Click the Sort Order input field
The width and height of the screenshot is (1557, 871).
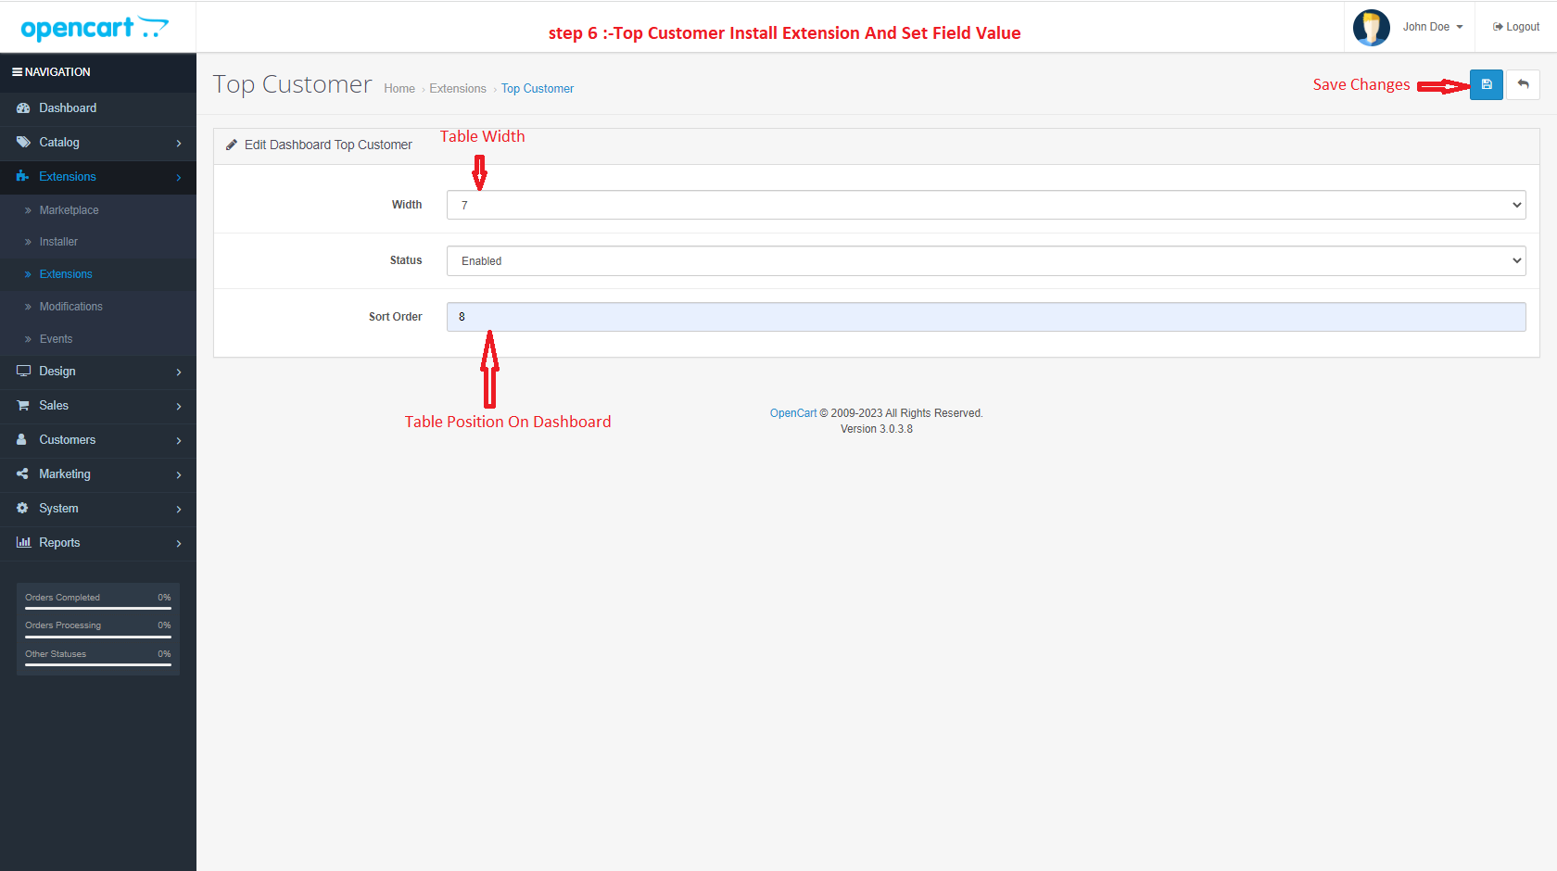(x=985, y=317)
